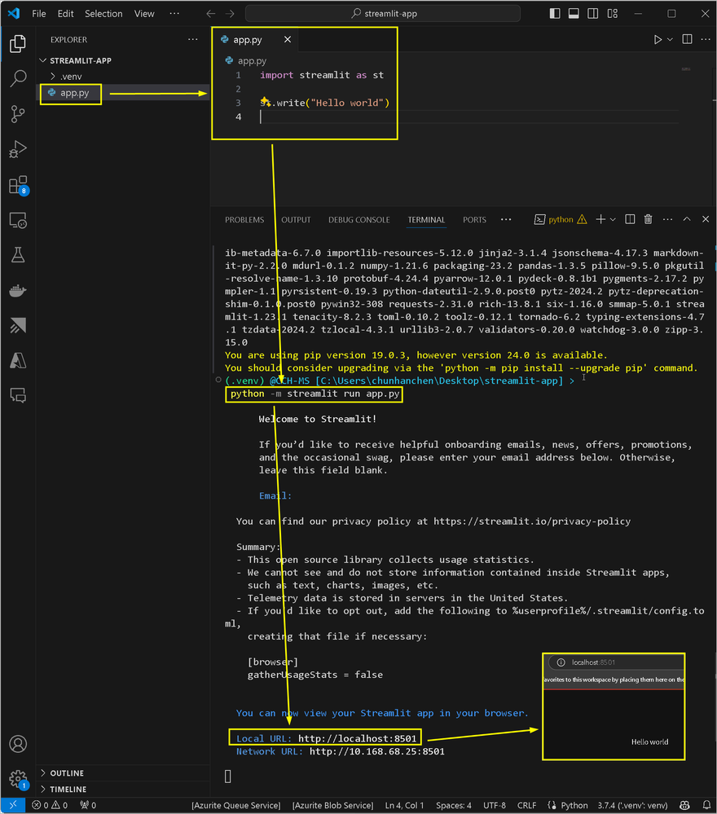Switch to the TERMINAL tab
This screenshot has width=717, height=814.
coord(426,220)
